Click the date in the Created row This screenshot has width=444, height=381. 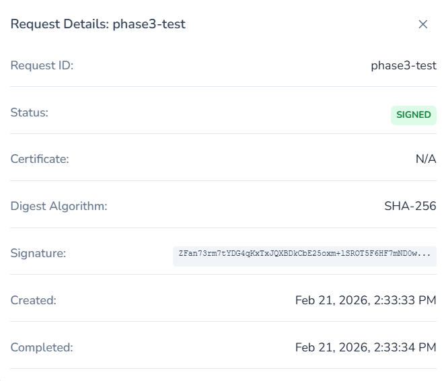point(330,301)
